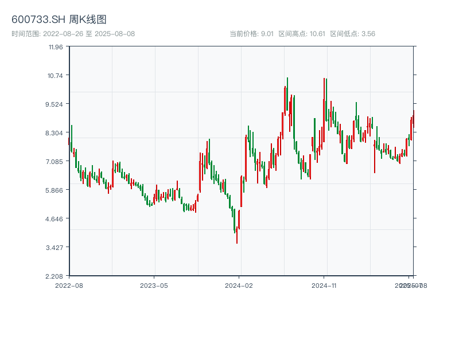Click y-axis value 4.646

click(54, 219)
